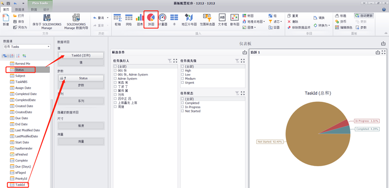
Task: Expand the 转换为 convert-to dropdown
Action: (329, 26)
